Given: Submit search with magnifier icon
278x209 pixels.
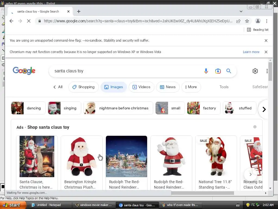Looking at the screenshot, I should click(x=229, y=71).
